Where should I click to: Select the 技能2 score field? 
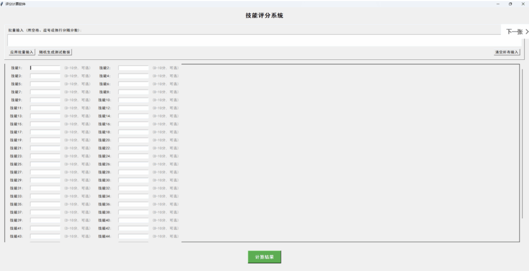coord(133,68)
